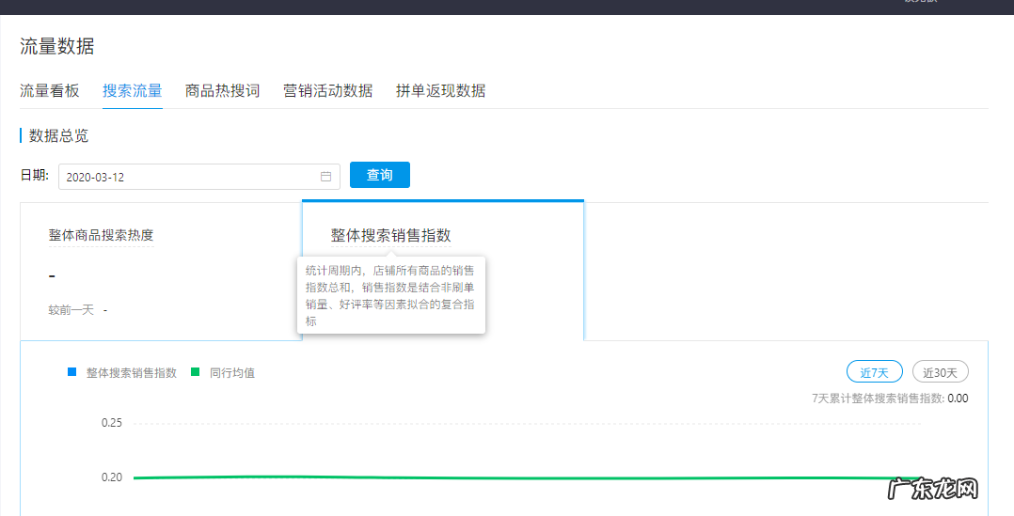Choose the 近30天 range button

click(941, 372)
